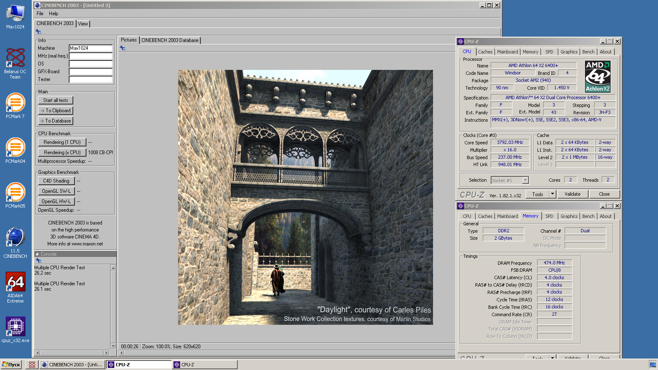Click the Start all tests button
The image size is (658, 370).
56,100
